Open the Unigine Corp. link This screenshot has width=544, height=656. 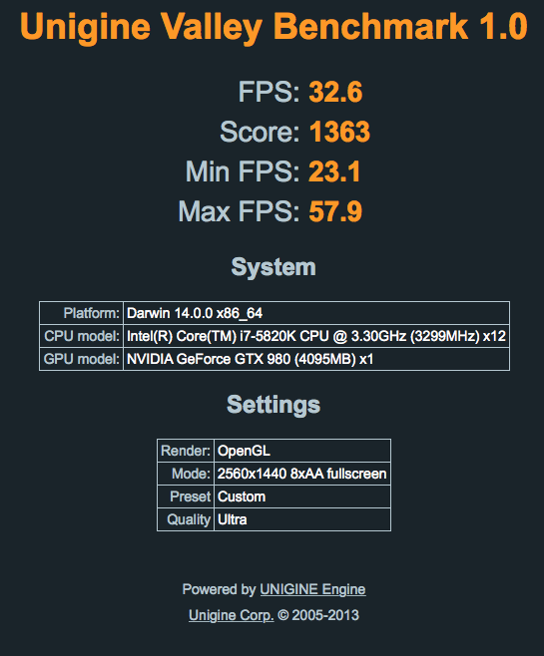[x=232, y=615]
